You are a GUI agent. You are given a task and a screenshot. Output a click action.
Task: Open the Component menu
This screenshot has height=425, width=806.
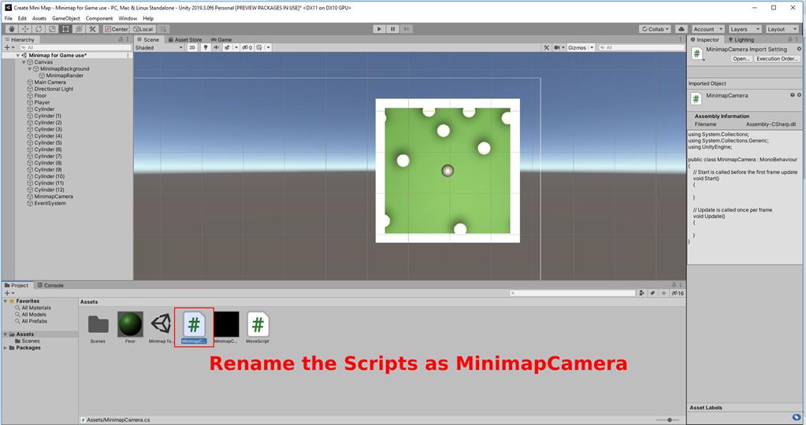coord(99,18)
